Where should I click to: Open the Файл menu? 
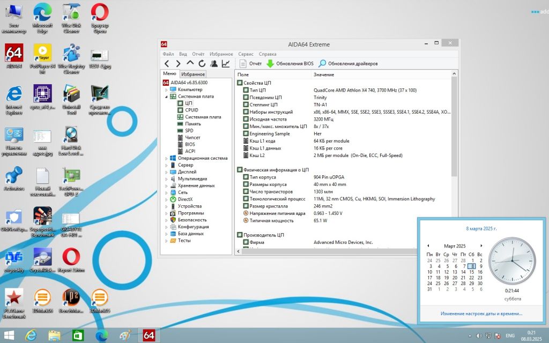168,54
